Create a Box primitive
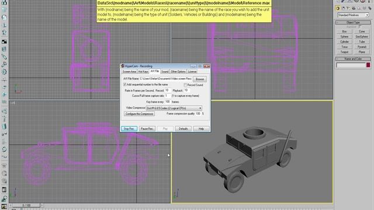Viewport: 374px width, 210px height. (x=344, y=32)
